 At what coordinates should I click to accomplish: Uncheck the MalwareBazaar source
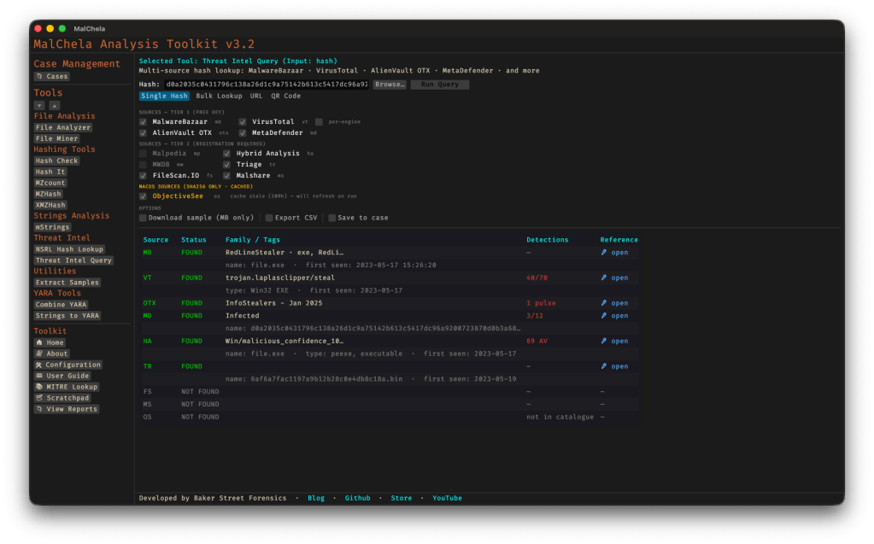144,122
